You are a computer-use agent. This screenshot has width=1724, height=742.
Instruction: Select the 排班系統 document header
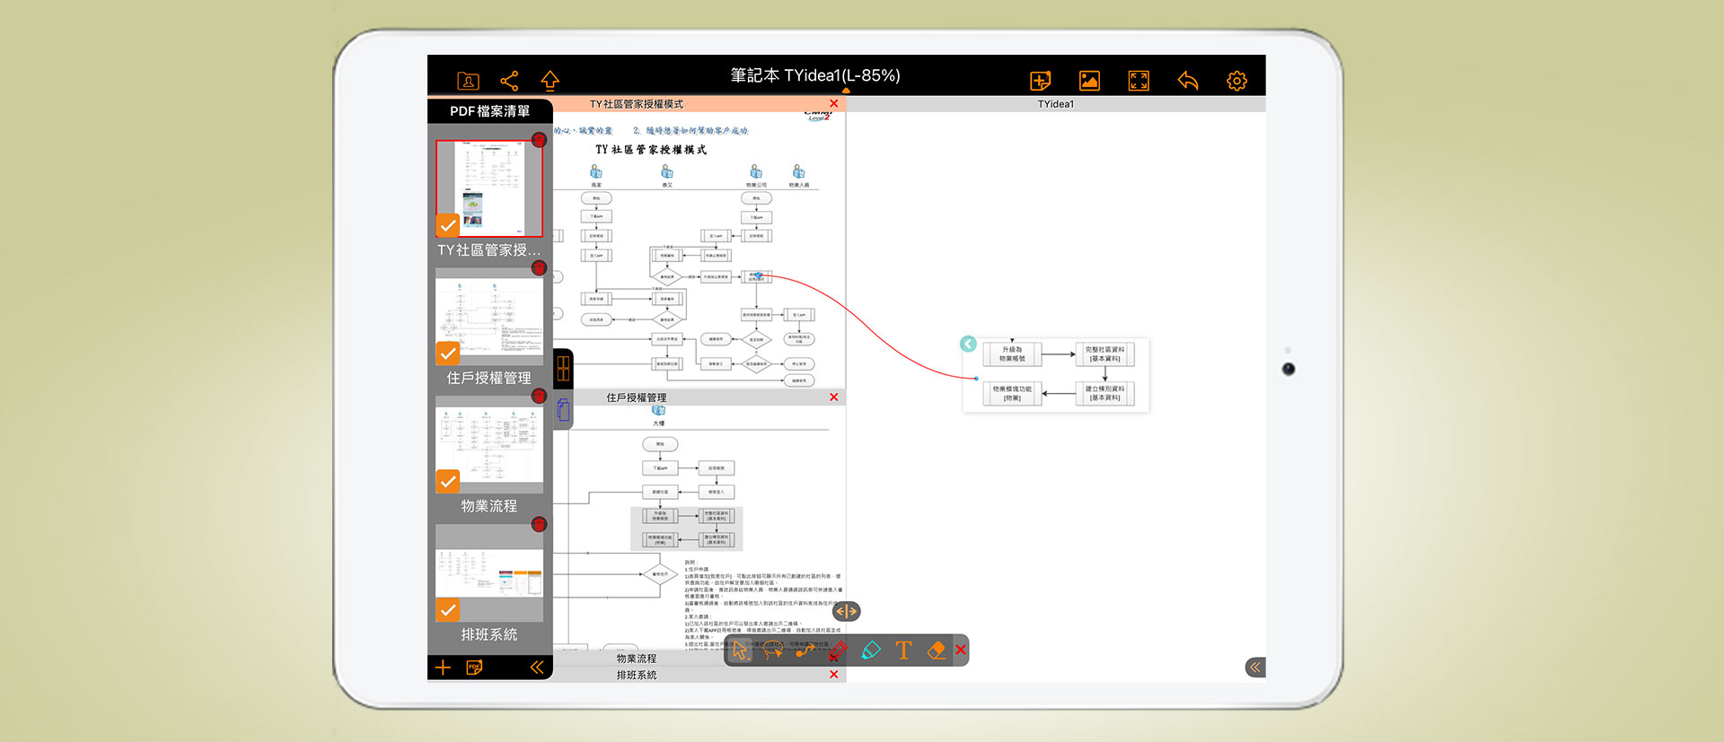pos(637,675)
